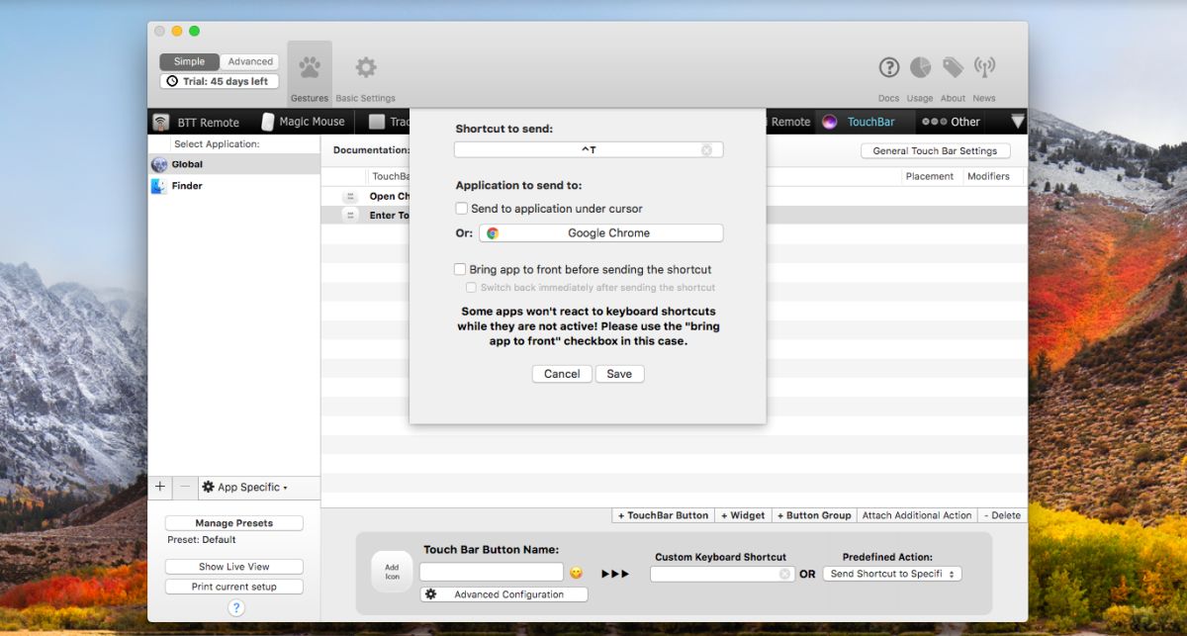Select Finder in the application list
Screen dimensions: 1187x636
coord(233,186)
